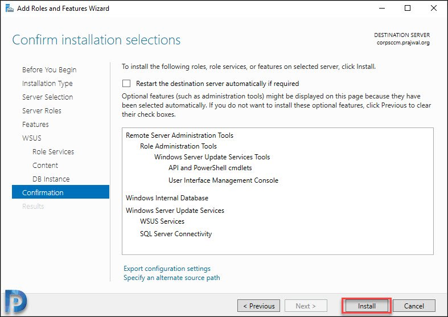The width and height of the screenshot is (448, 317).
Task: Open Role Services under WSUS
Action: (53, 151)
